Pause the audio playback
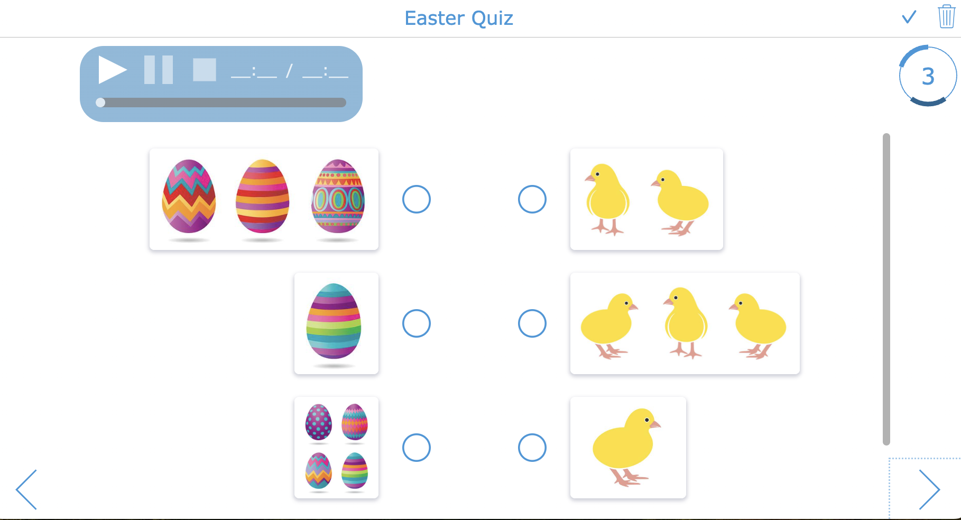 (159, 69)
